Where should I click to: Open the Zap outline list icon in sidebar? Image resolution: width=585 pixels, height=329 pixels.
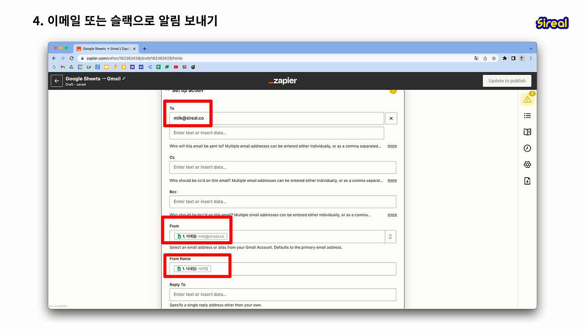tap(527, 116)
